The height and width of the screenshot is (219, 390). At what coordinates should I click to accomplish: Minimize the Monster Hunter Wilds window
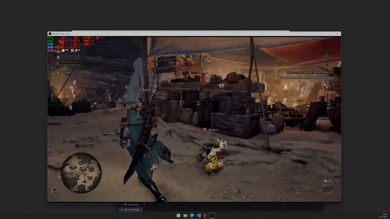tap(323, 34)
